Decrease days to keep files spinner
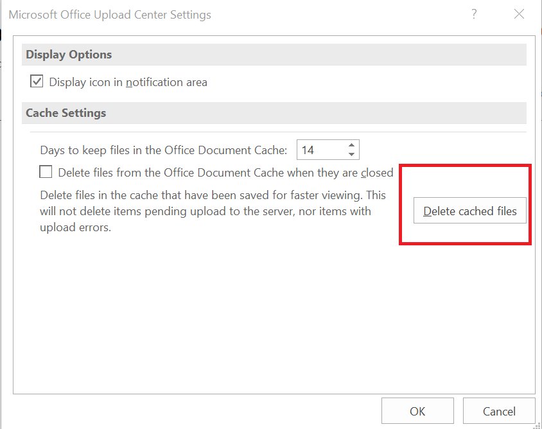This screenshot has height=429, width=542. click(x=351, y=154)
